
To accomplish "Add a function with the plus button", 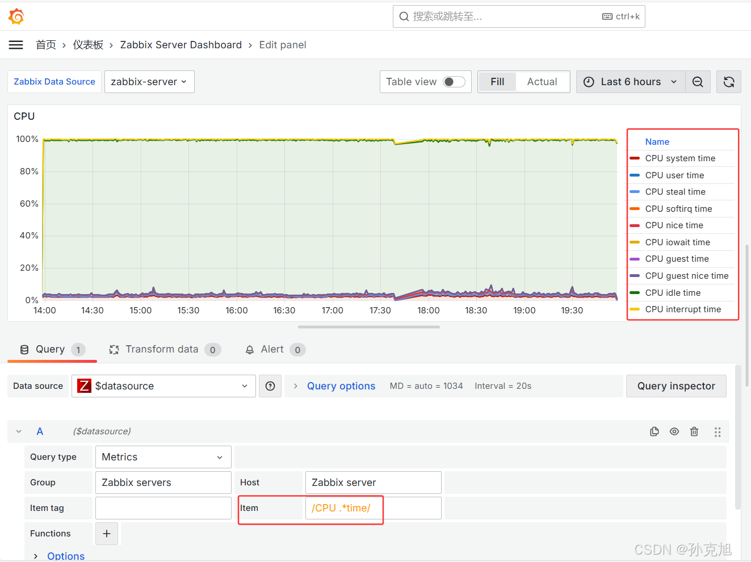I will click(x=107, y=534).
